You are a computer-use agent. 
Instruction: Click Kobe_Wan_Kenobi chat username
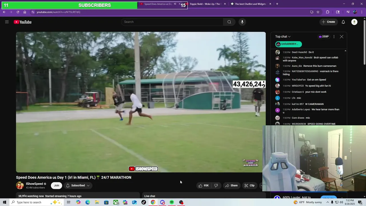coord(302,58)
